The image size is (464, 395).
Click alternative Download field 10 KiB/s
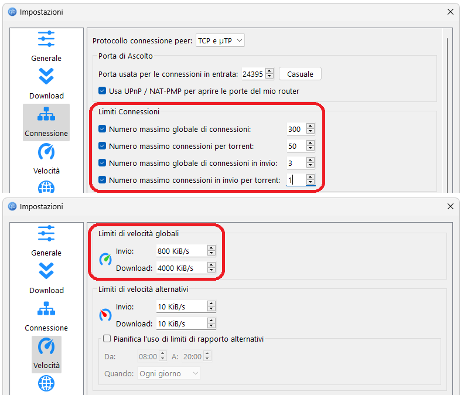[x=182, y=324]
